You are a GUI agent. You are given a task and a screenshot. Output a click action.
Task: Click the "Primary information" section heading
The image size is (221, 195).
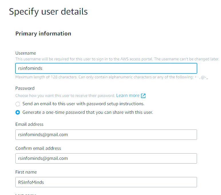tap(43, 33)
